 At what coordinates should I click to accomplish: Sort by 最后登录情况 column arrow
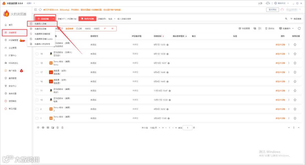click(x=186, y=36)
